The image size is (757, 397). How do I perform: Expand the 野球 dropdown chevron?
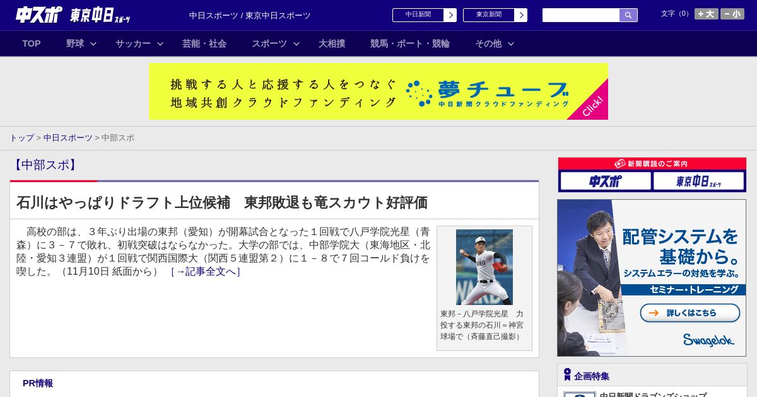(93, 43)
